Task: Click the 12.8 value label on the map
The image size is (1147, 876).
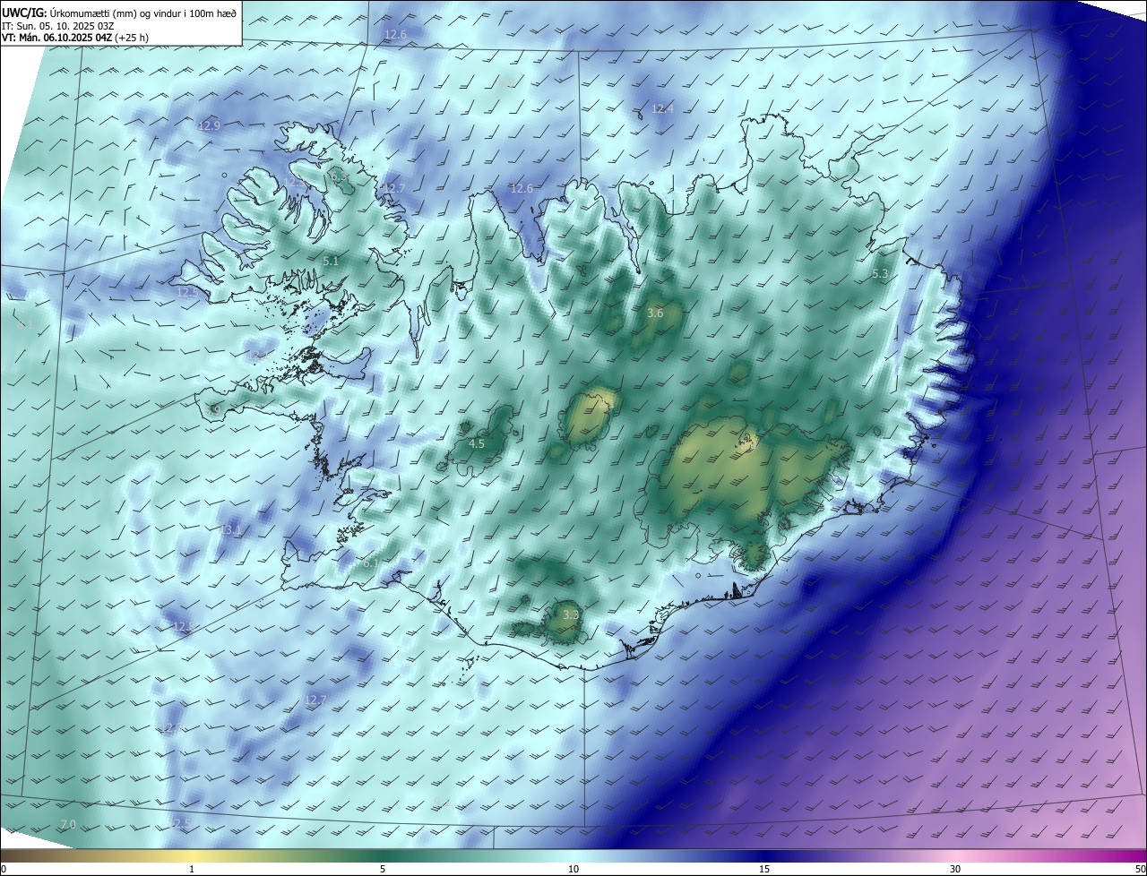Action: (x=183, y=626)
